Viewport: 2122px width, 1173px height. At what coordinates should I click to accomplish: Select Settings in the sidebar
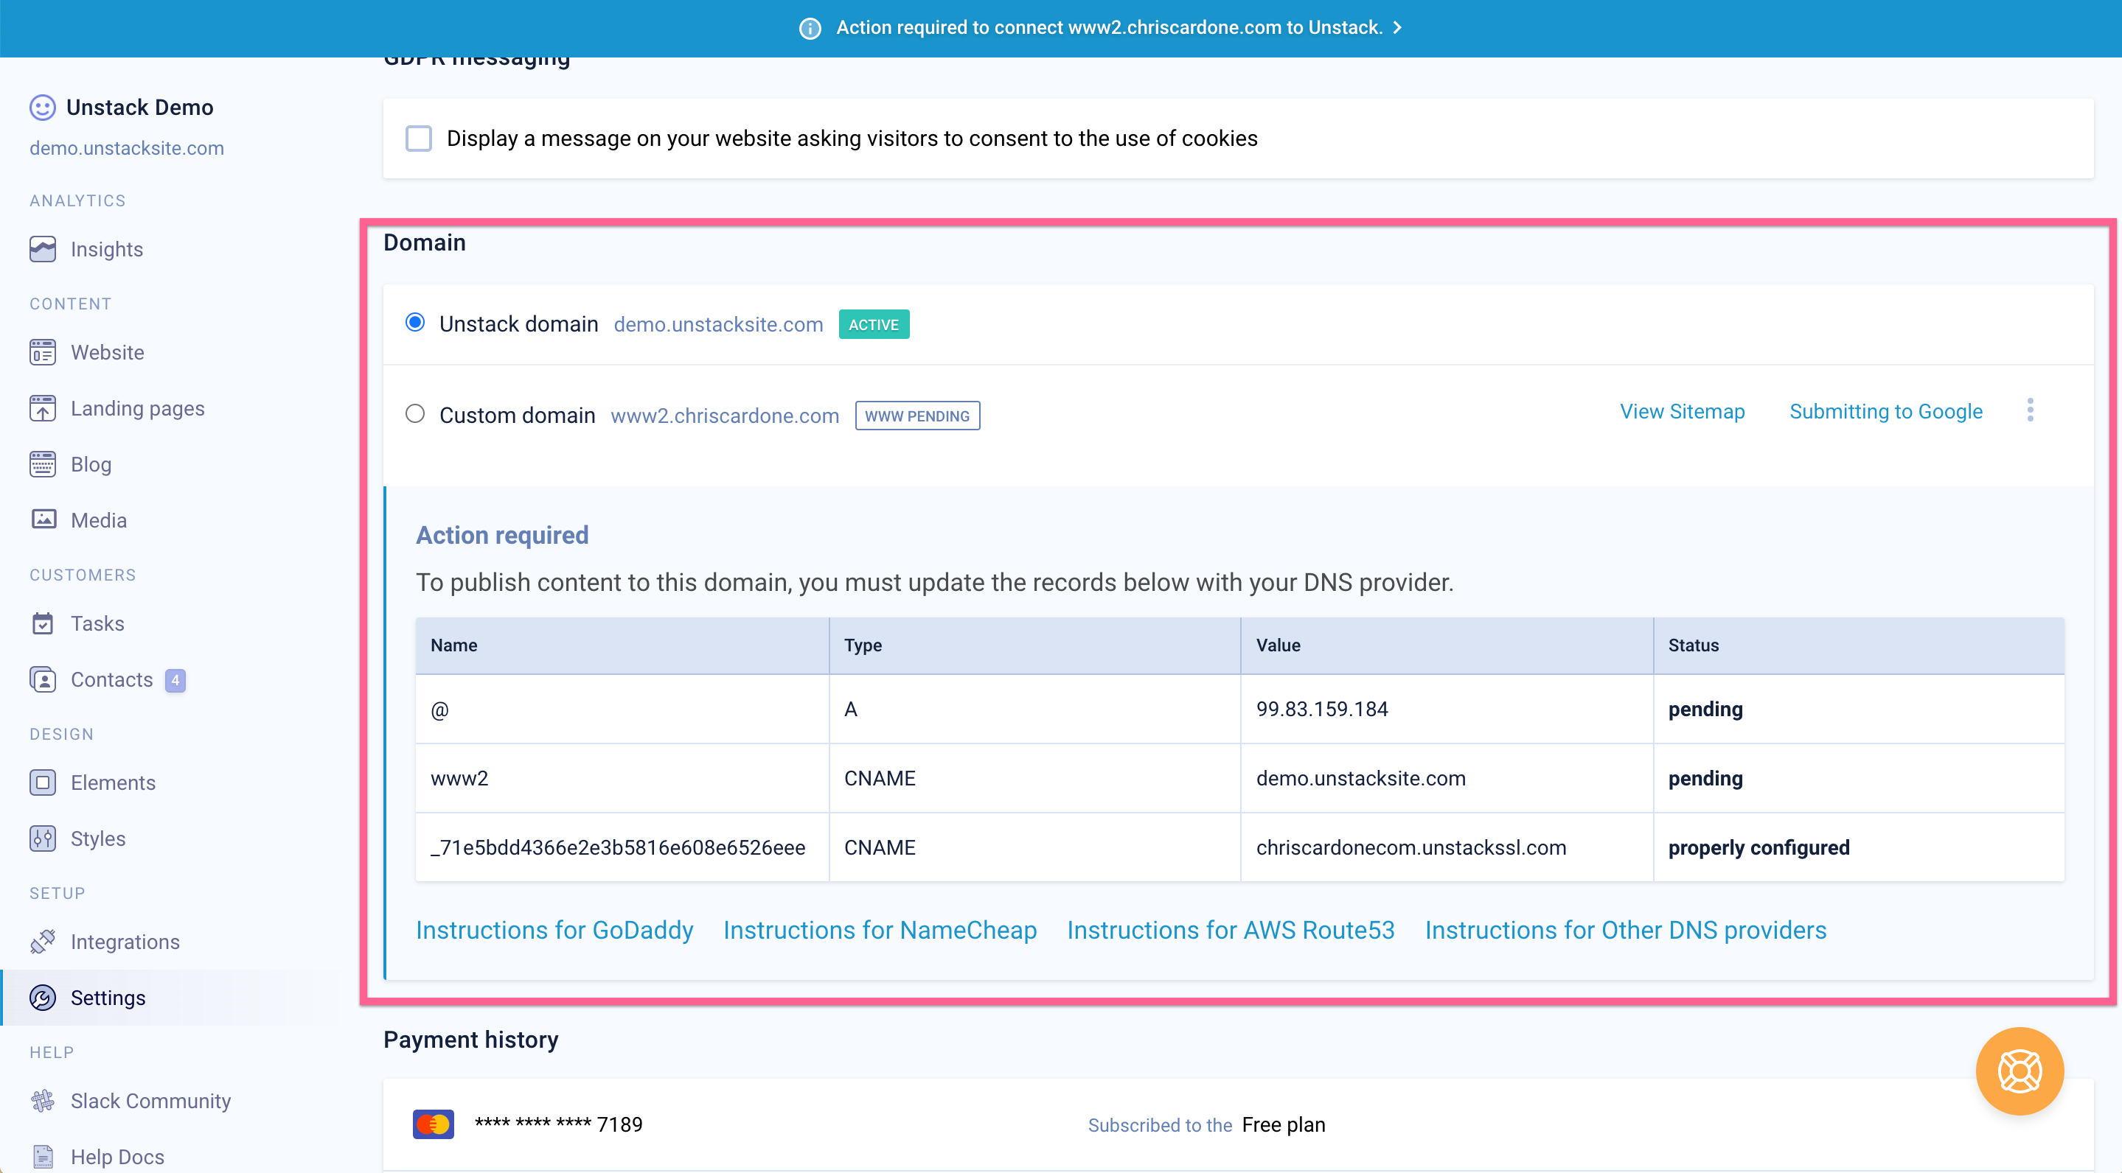pyautogui.click(x=108, y=998)
